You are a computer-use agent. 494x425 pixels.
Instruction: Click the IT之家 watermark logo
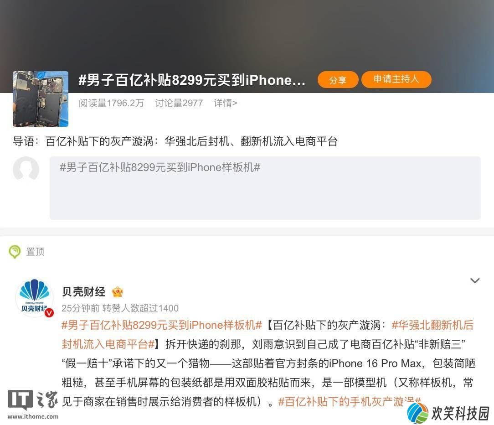point(33,404)
